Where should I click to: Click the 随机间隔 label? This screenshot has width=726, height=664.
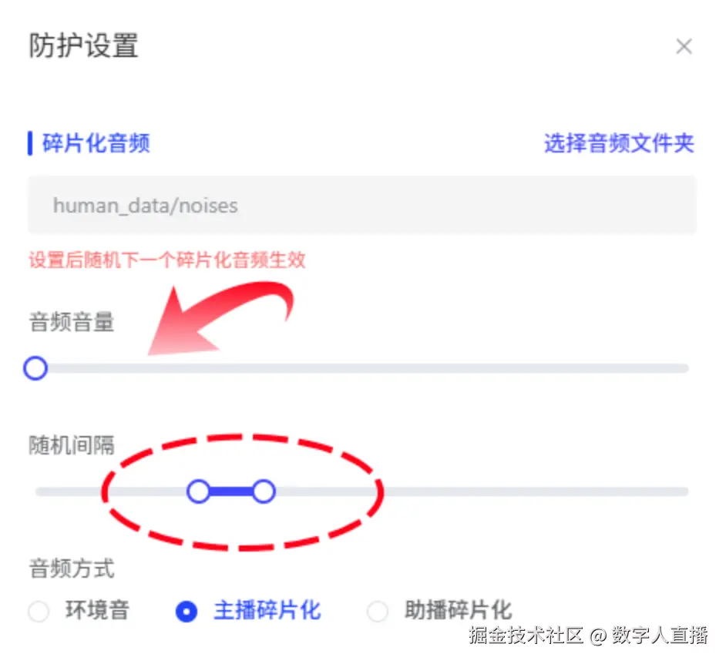pyautogui.click(x=72, y=445)
